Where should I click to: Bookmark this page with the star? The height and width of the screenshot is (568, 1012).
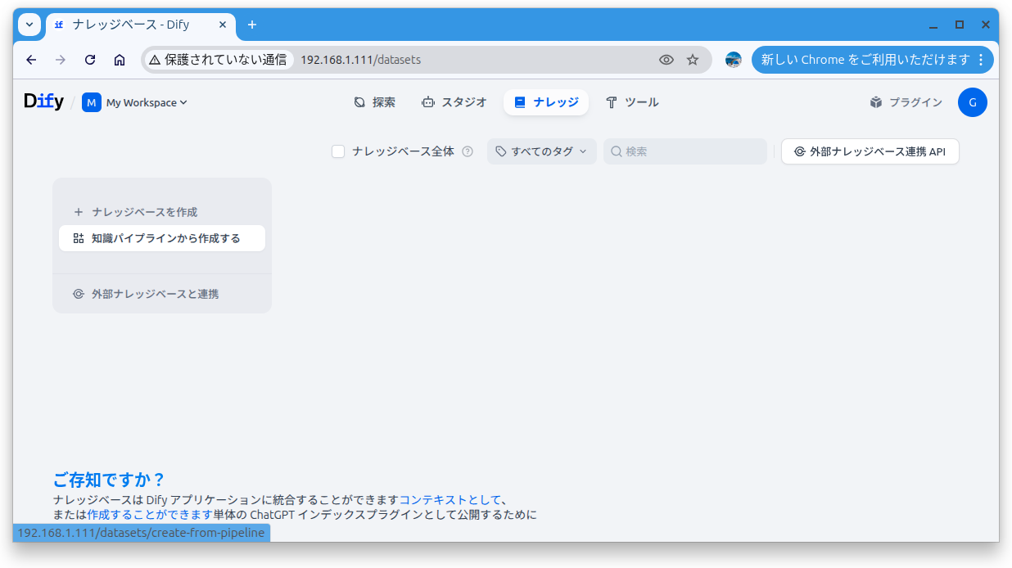pos(693,60)
